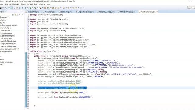Toggle the highlighted Mark Occurrences toolbar icon

pos(12,8)
